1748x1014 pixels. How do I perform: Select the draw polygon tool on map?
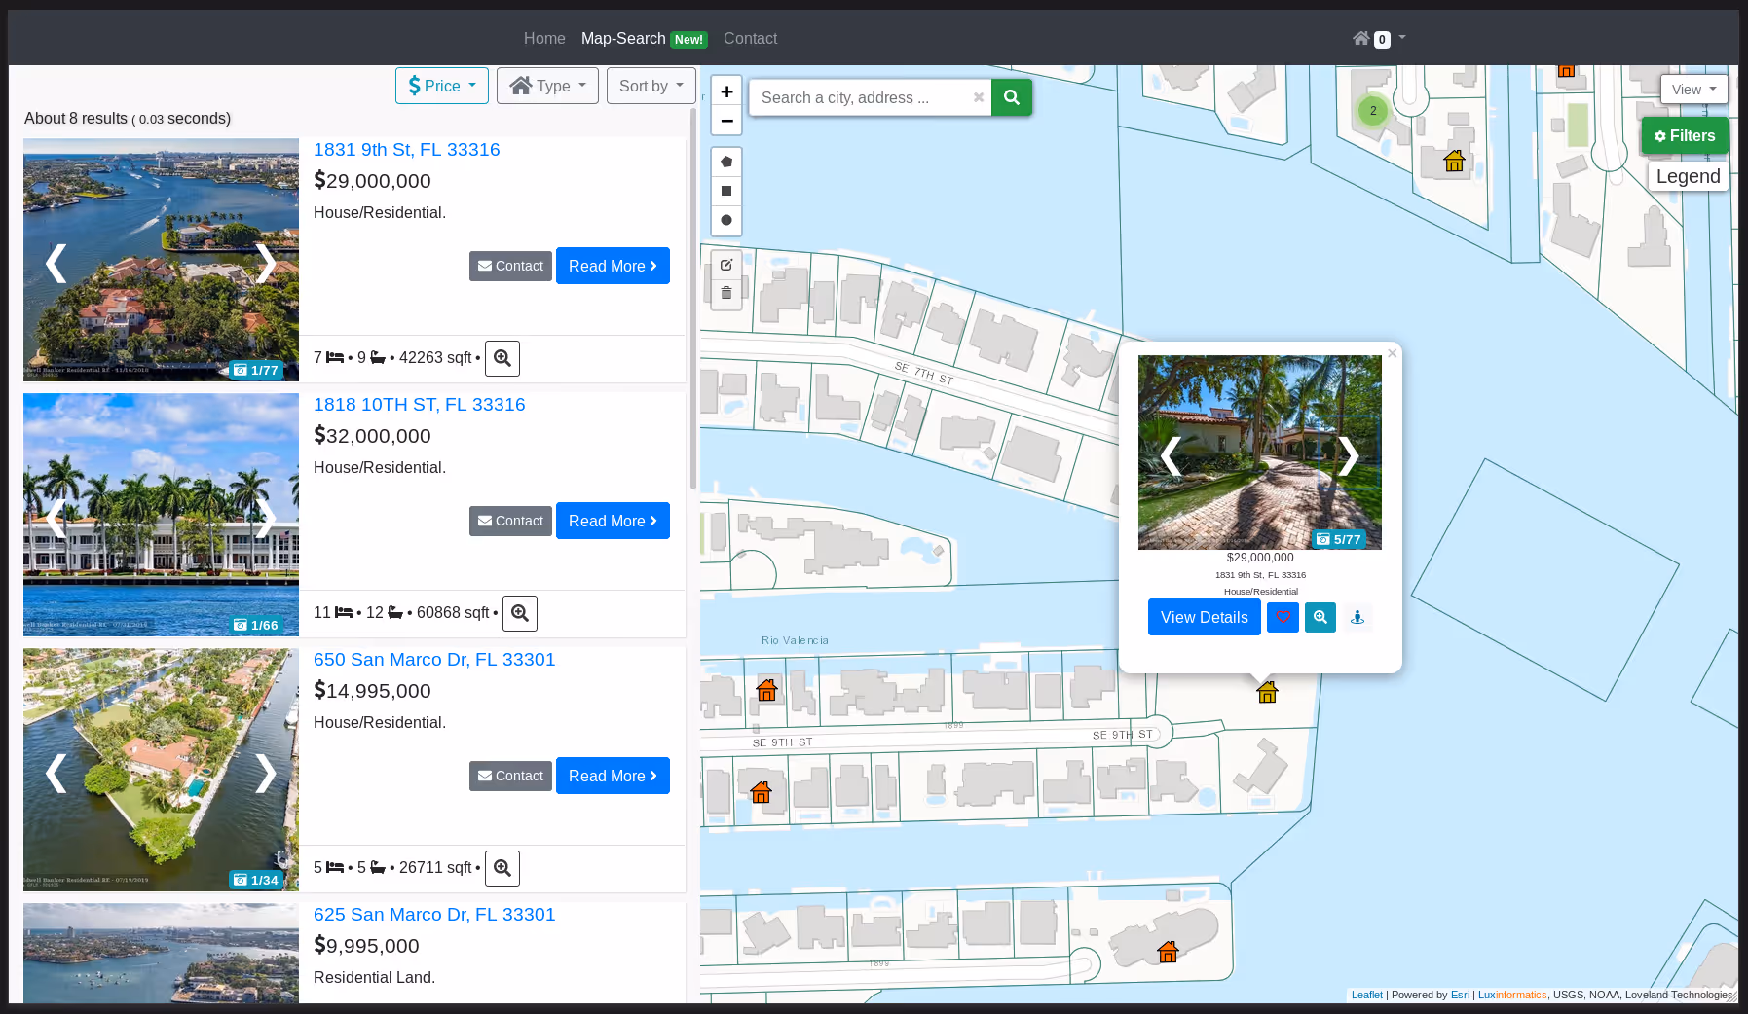click(x=726, y=162)
